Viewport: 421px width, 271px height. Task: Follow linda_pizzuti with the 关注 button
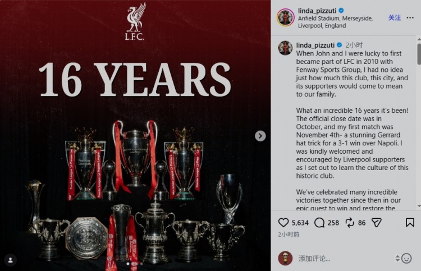coord(395,18)
